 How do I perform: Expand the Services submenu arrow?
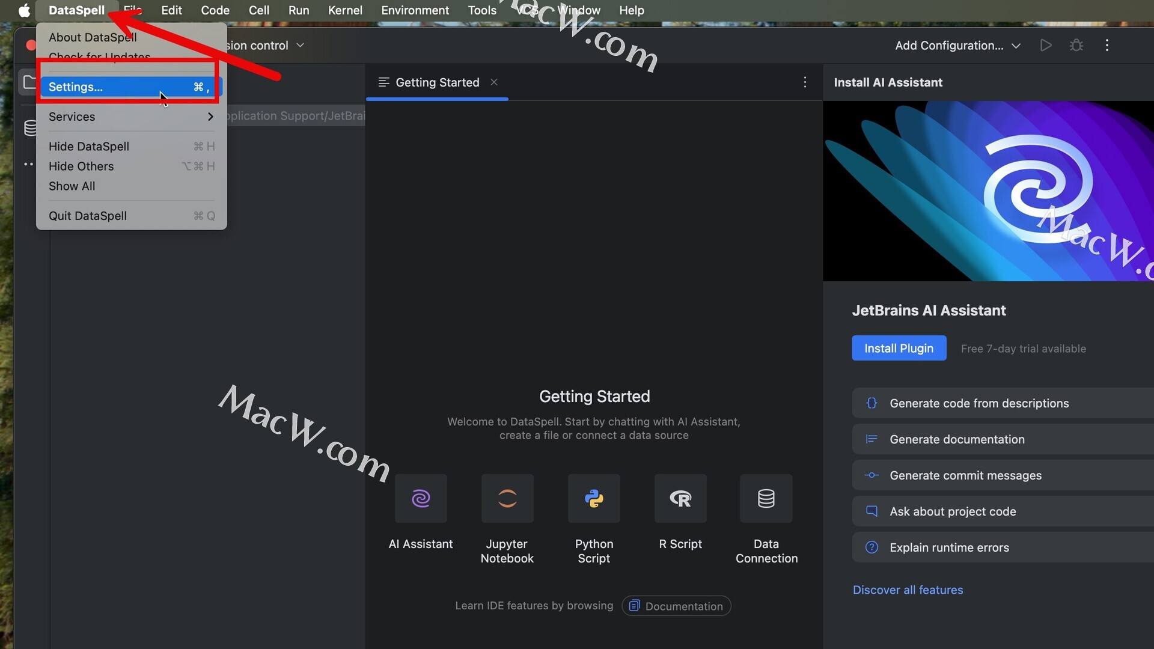coord(210,117)
